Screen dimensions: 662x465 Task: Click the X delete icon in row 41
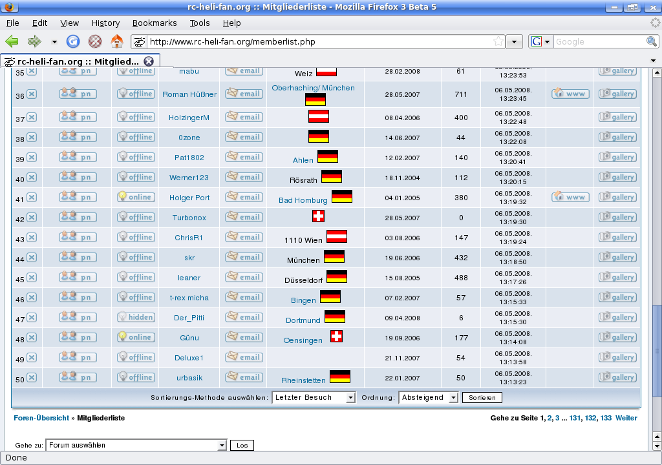(x=32, y=198)
